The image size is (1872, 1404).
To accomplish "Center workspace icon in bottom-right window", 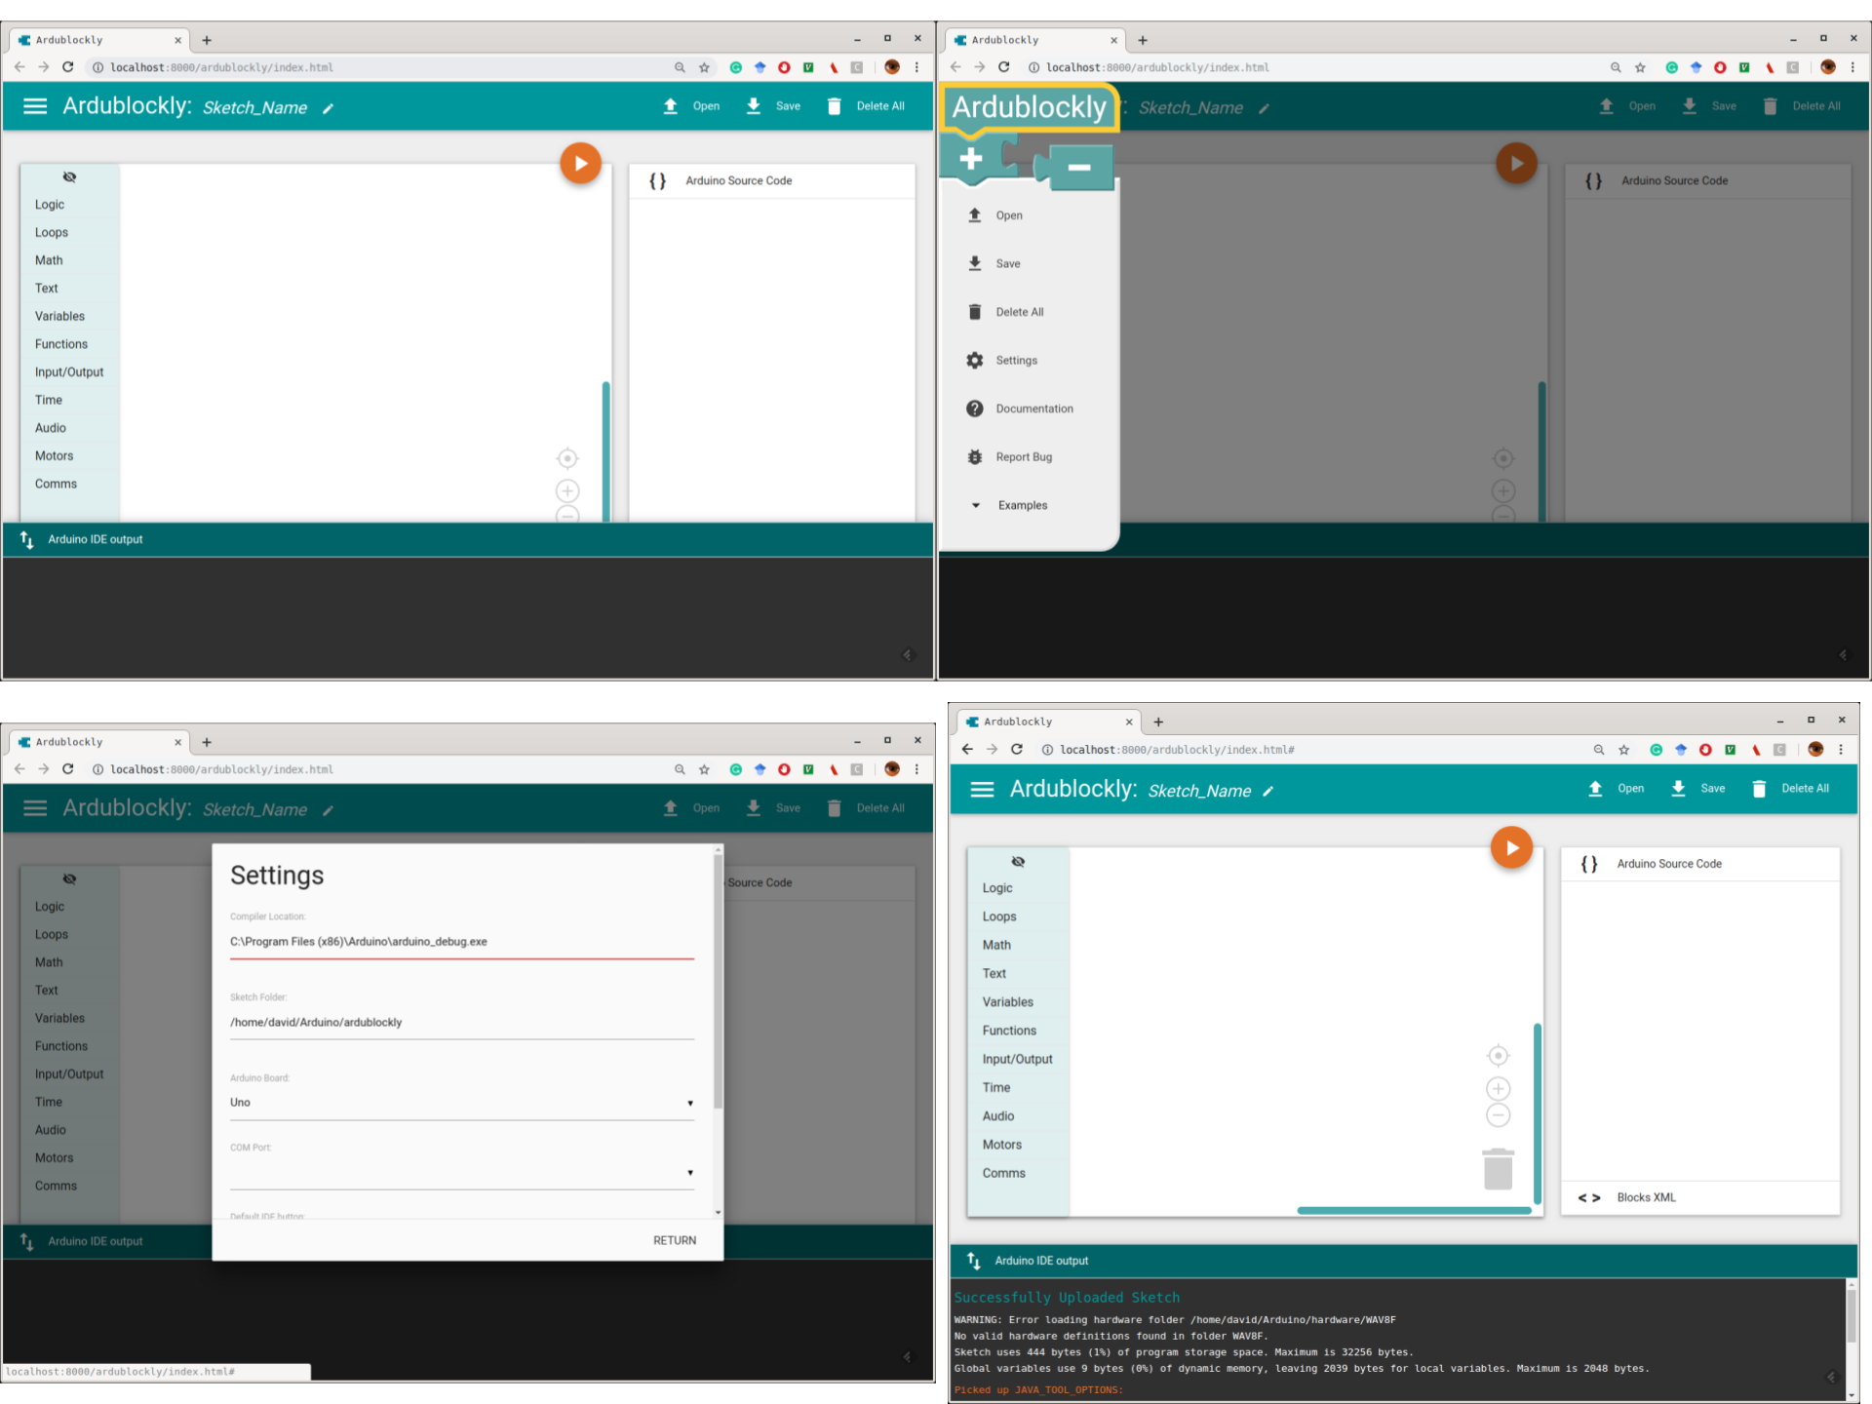I will click(1498, 1056).
